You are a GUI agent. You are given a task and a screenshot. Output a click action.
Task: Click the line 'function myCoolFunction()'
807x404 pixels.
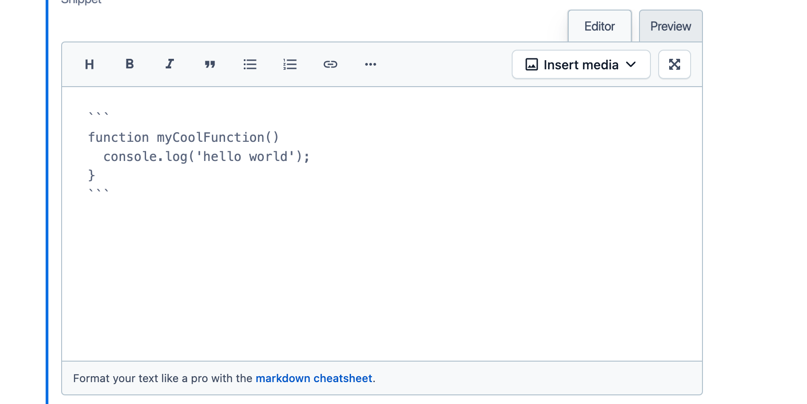coord(183,137)
